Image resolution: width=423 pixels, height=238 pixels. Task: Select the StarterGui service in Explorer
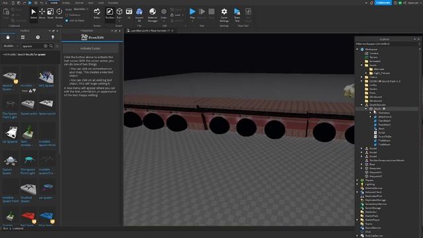tap(371, 212)
